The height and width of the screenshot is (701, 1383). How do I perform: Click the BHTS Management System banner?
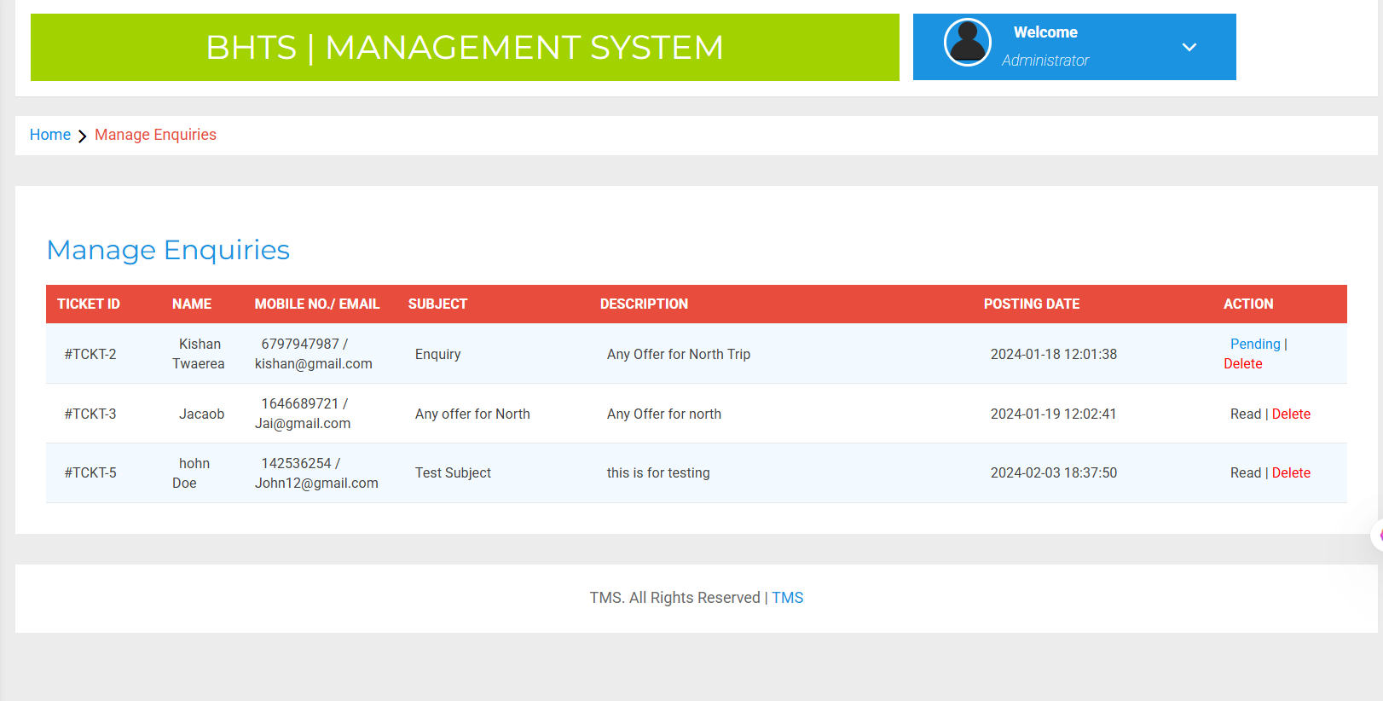pos(465,47)
